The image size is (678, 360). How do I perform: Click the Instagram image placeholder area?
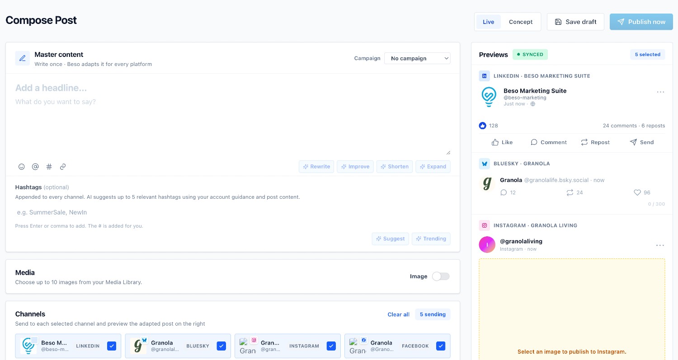point(572,309)
